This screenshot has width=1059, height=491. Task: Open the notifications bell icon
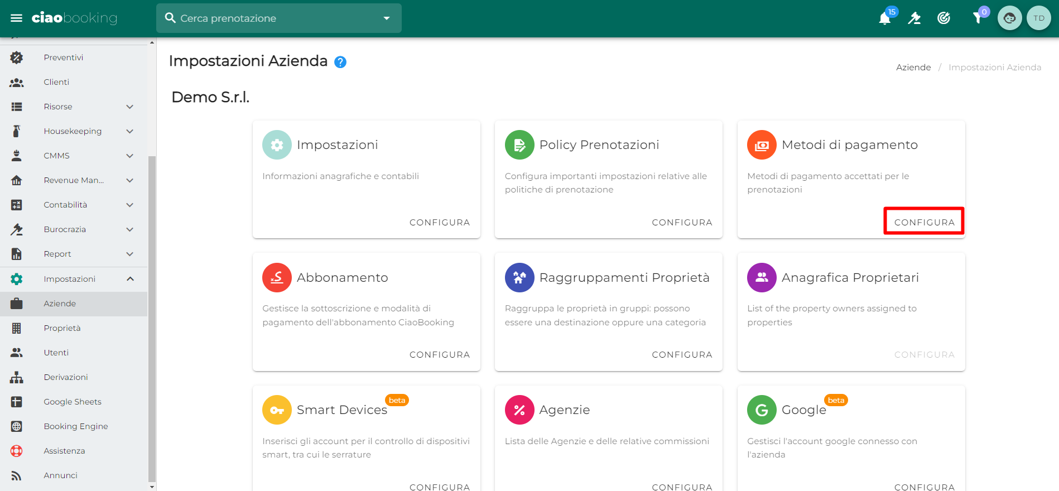point(884,18)
